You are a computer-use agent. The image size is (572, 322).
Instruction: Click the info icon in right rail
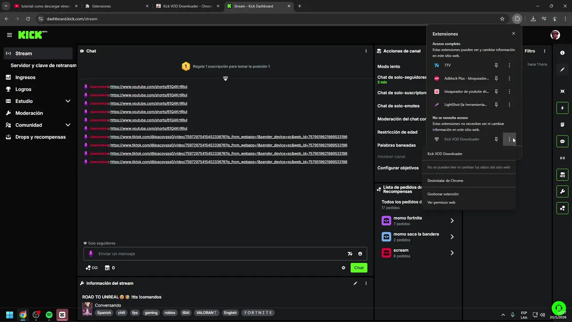pos(562,53)
